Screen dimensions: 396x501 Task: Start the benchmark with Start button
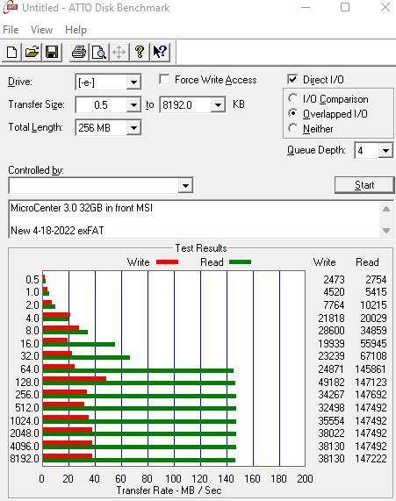[364, 185]
